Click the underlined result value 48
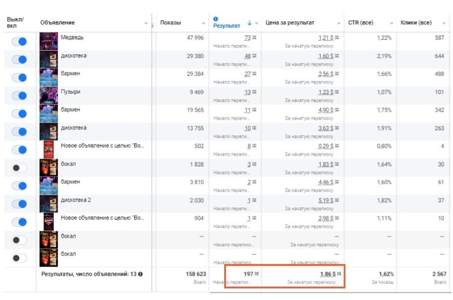The width and height of the screenshot is (453, 300). (247, 56)
